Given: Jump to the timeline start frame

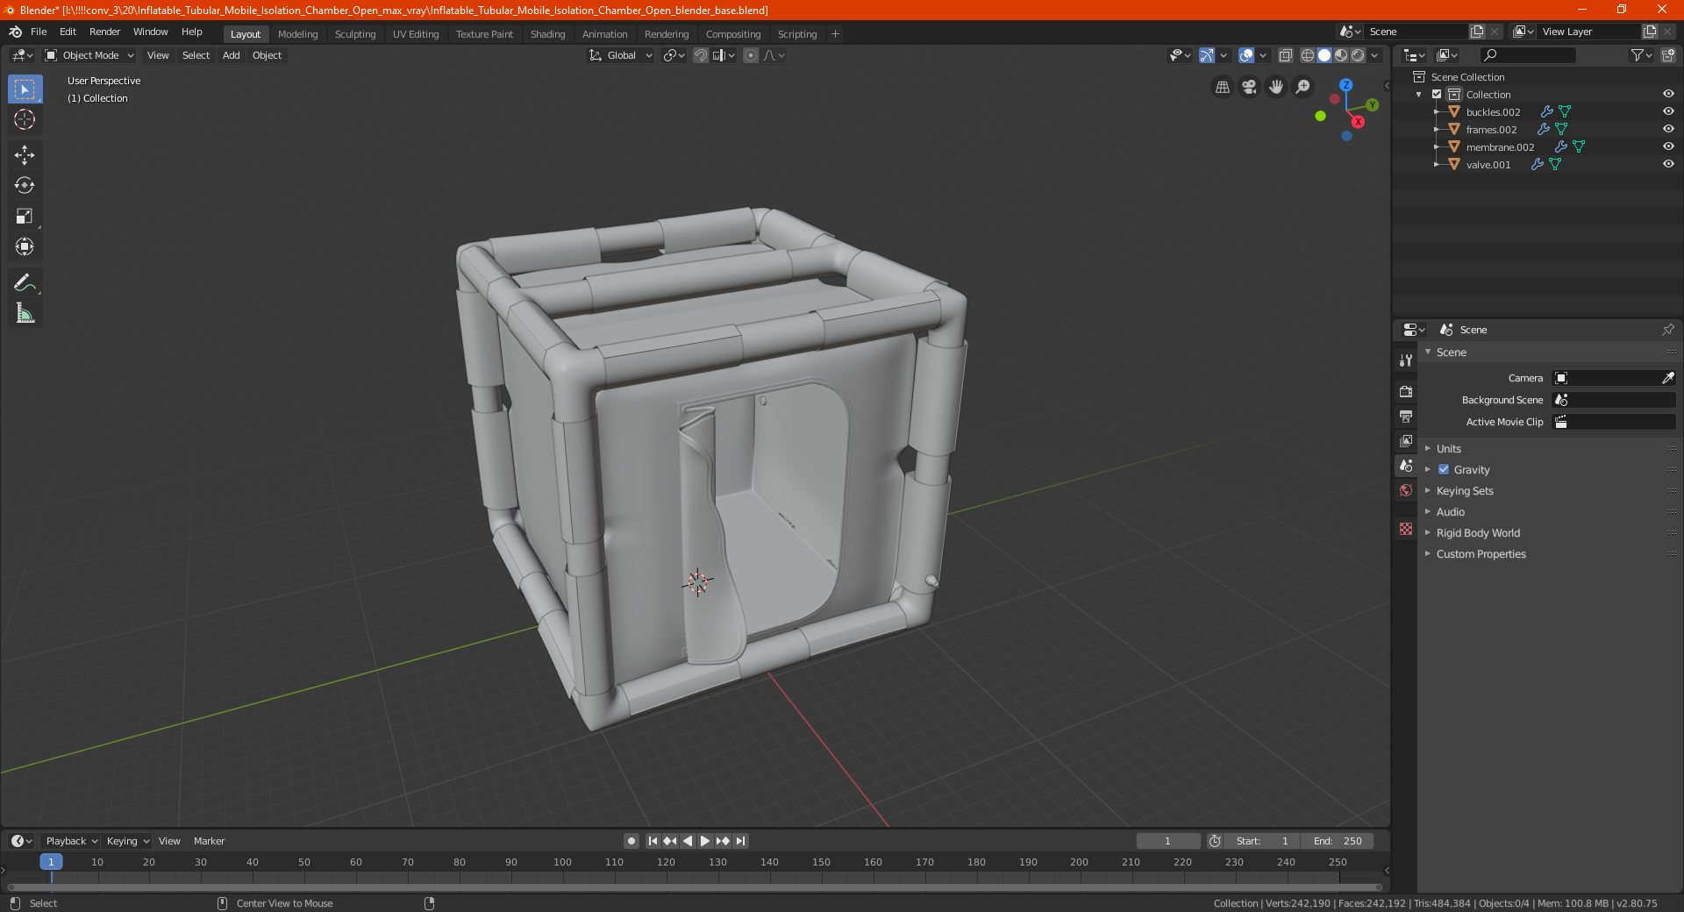Looking at the screenshot, I should click(x=653, y=841).
